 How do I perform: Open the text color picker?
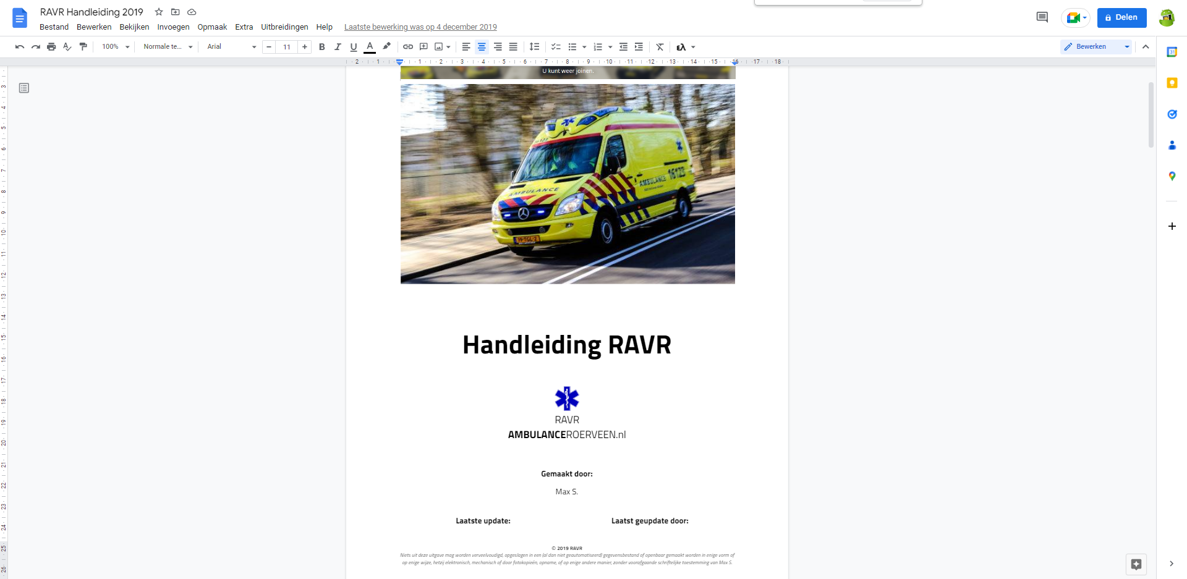coord(370,47)
